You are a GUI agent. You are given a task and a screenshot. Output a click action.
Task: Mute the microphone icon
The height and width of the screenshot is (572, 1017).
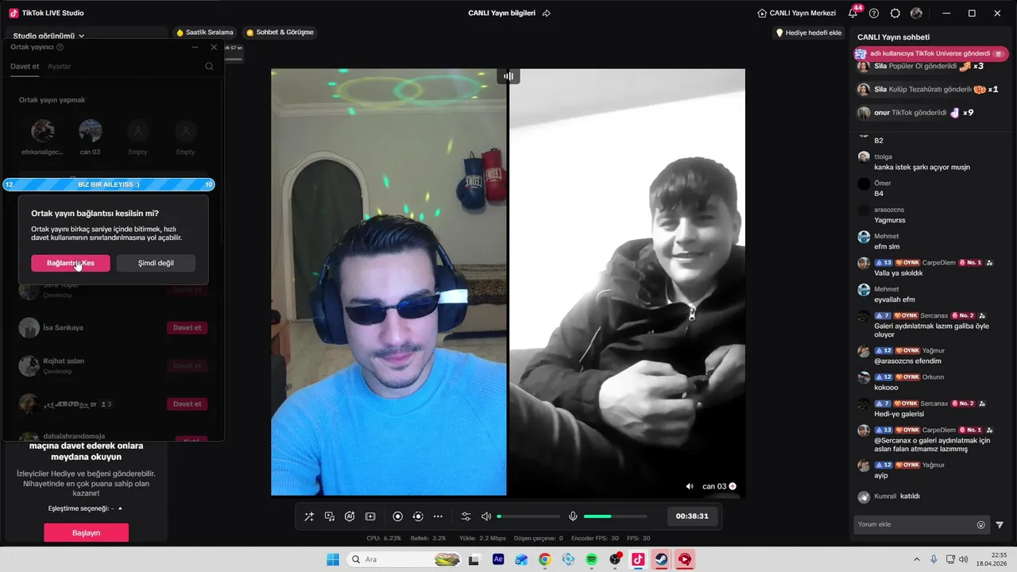573,516
